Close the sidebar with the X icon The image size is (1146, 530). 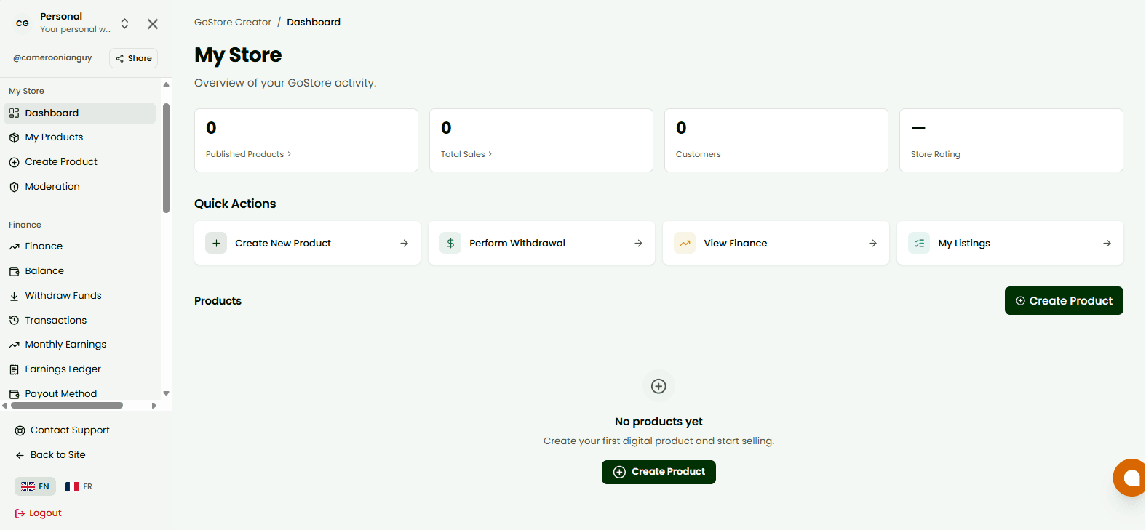coord(153,24)
